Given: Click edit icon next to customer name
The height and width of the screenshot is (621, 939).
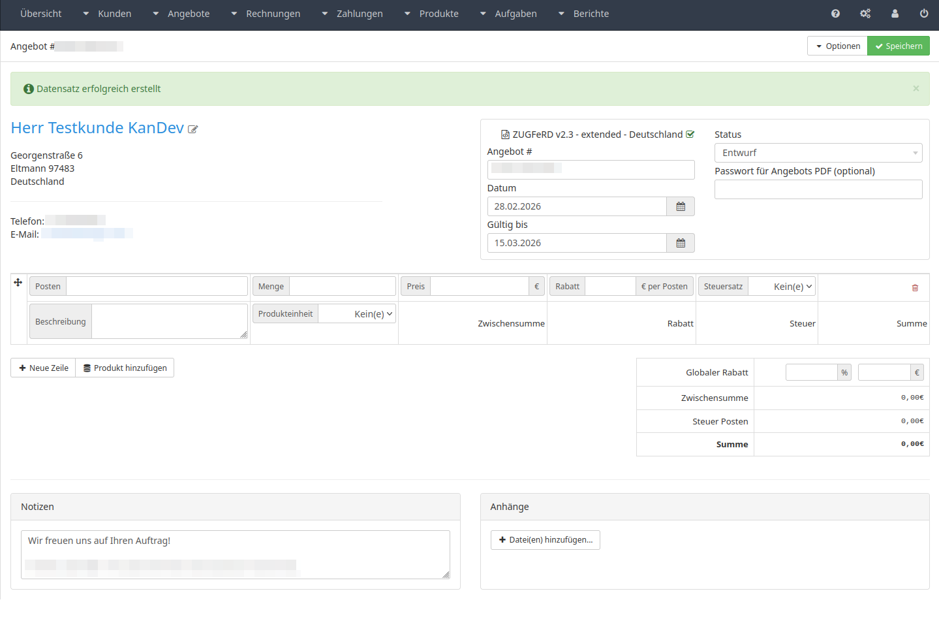Looking at the screenshot, I should pos(193,129).
